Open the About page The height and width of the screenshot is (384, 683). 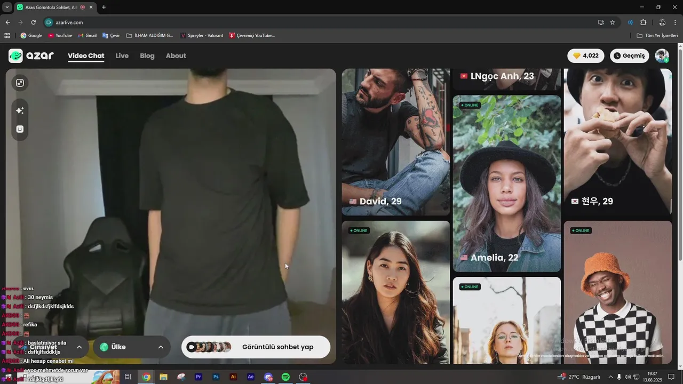coord(176,55)
